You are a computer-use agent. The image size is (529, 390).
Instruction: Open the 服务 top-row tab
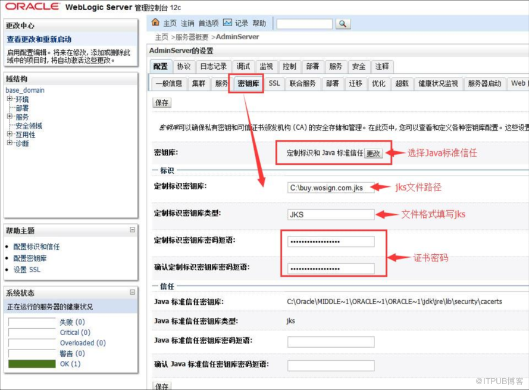click(x=336, y=66)
